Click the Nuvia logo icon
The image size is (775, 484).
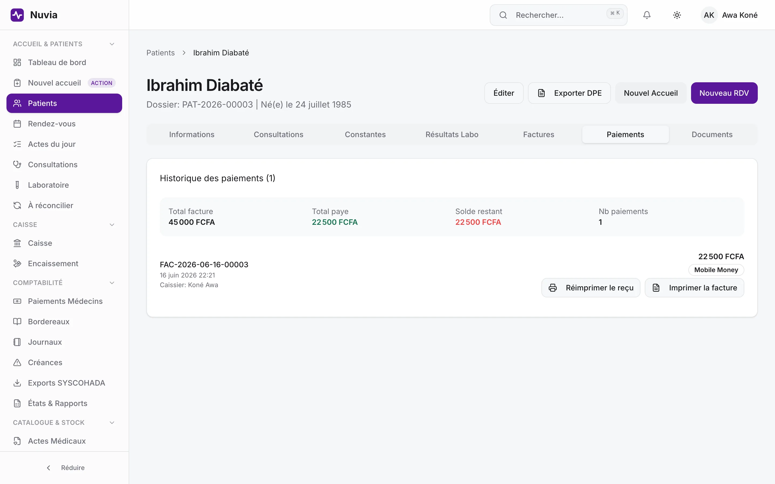17,15
